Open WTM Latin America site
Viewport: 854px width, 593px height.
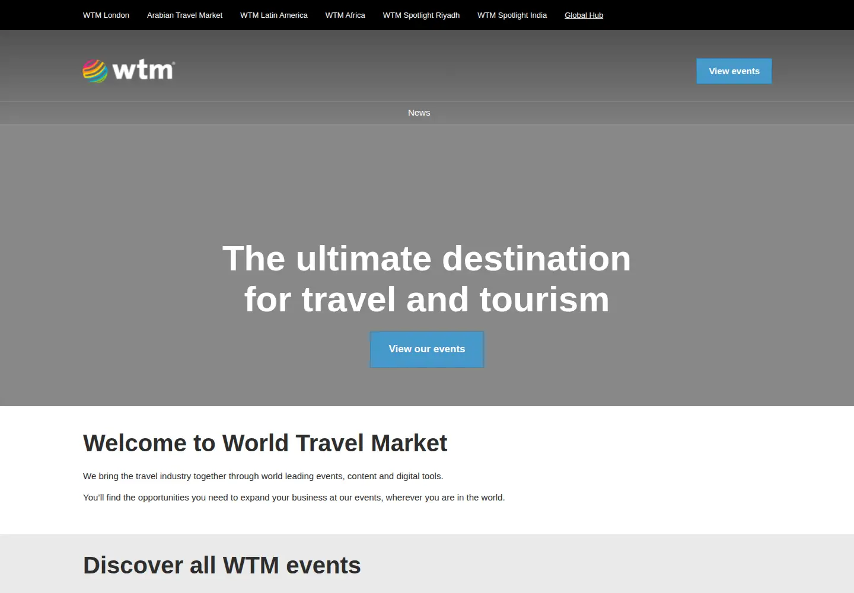click(x=274, y=15)
